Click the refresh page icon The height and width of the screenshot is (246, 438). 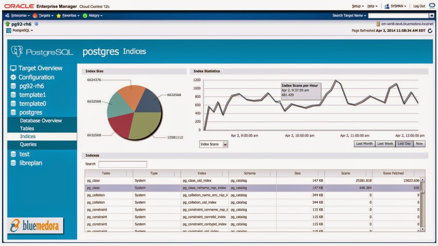pos(430,31)
